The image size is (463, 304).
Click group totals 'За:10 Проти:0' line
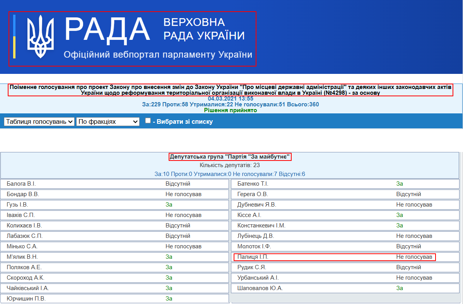pyautogui.click(x=230, y=174)
